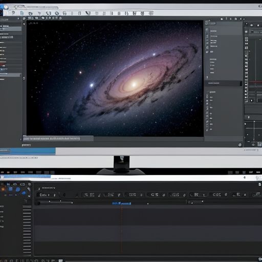This screenshot has height=262, width=262.
Task: Click the blue progress bar below the viewer
Action: coord(28,151)
